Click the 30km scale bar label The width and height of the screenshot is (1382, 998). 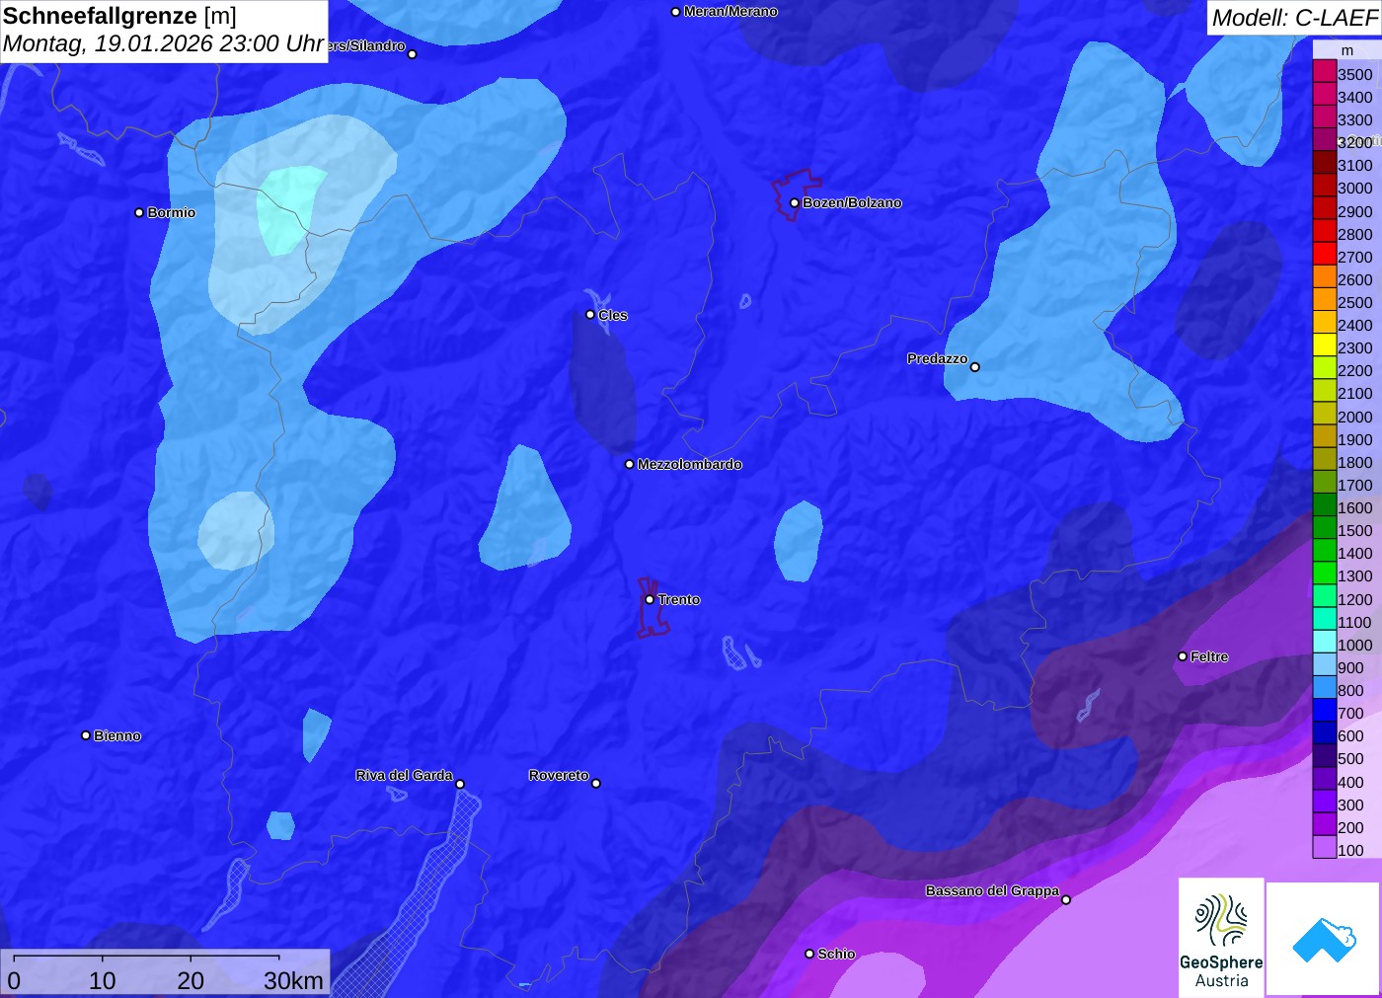coord(293,980)
